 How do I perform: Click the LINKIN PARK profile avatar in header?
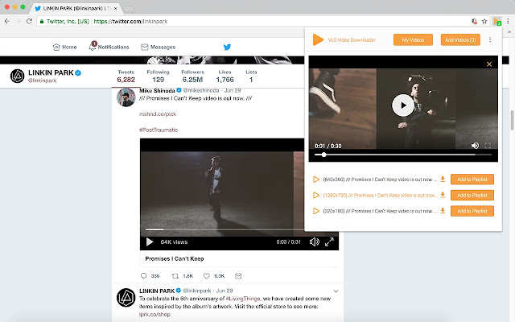point(17,76)
